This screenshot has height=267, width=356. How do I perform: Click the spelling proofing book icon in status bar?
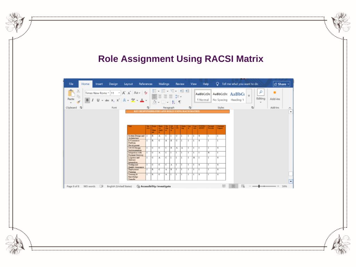click(x=102, y=186)
